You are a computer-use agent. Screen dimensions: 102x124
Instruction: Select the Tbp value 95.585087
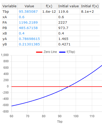(28, 11)
